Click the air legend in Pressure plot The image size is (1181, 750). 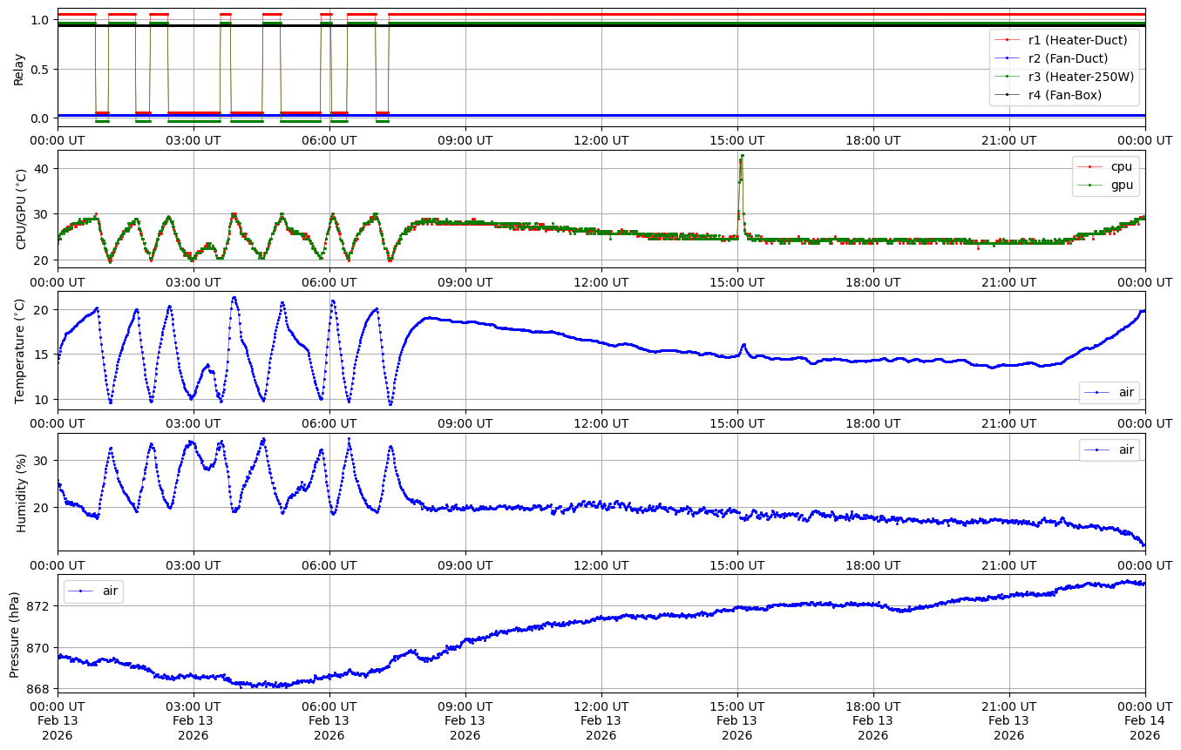(94, 591)
